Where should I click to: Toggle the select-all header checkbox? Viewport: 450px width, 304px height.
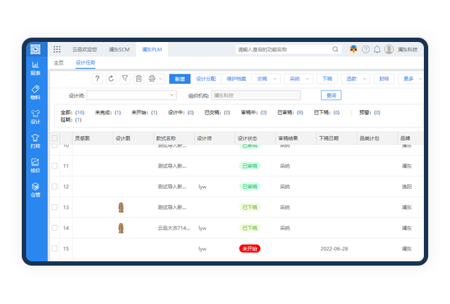pyautogui.click(x=54, y=138)
